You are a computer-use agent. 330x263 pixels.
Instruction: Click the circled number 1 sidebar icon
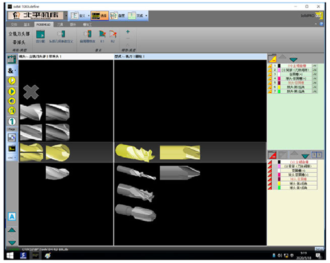12,122
